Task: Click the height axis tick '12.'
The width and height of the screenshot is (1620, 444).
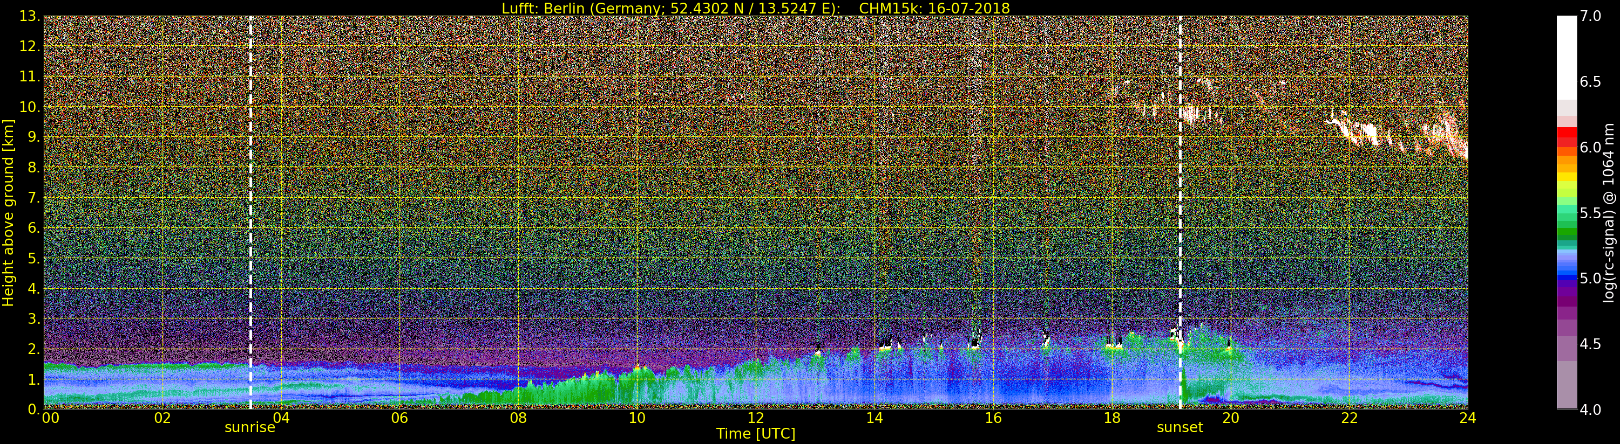Action: 30,46
